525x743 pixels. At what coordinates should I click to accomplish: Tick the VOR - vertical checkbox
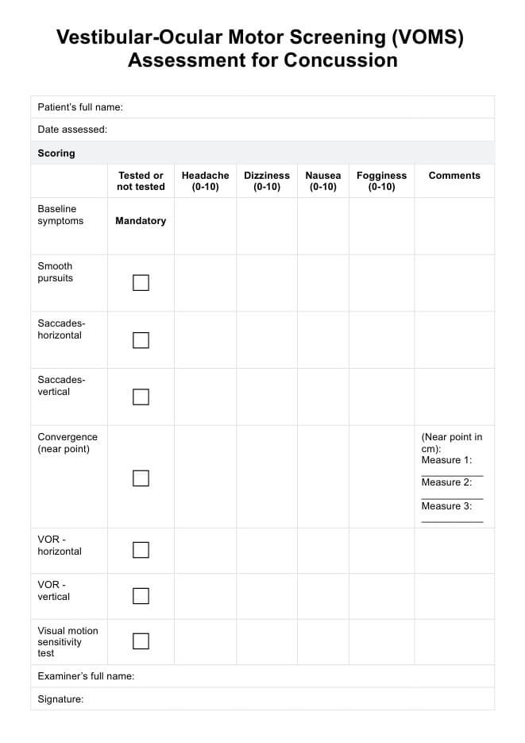click(x=141, y=596)
